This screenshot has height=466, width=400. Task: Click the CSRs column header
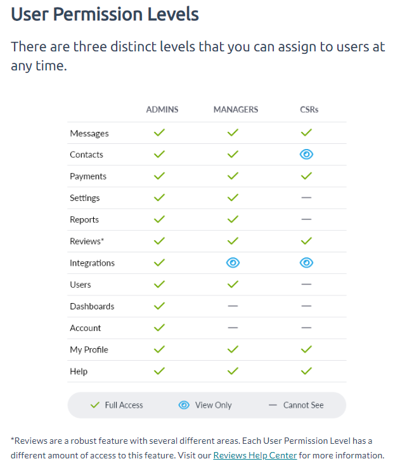pos(309,110)
